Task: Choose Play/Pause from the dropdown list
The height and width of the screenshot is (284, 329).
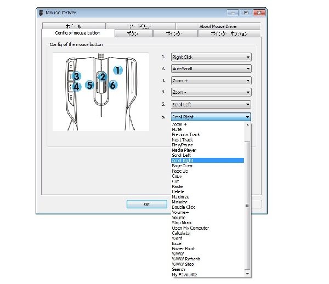Action: pyautogui.click(x=183, y=145)
